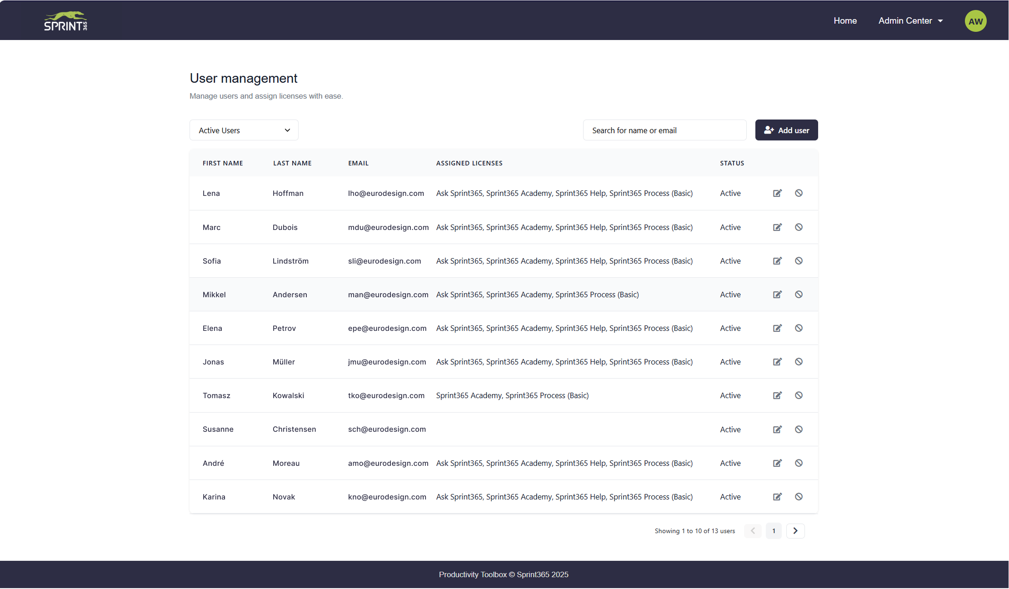Image resolution: width=1009 pixels, height=589 pixels.
Task: Click the footer Productivity Toolbox text
Action: (x=504, y=574)
